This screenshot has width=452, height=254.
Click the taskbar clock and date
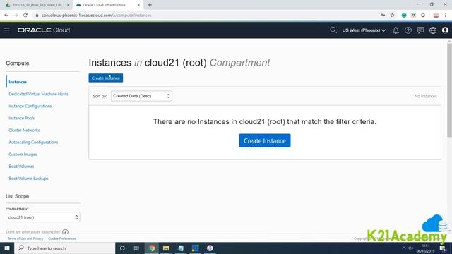[425, 248]
